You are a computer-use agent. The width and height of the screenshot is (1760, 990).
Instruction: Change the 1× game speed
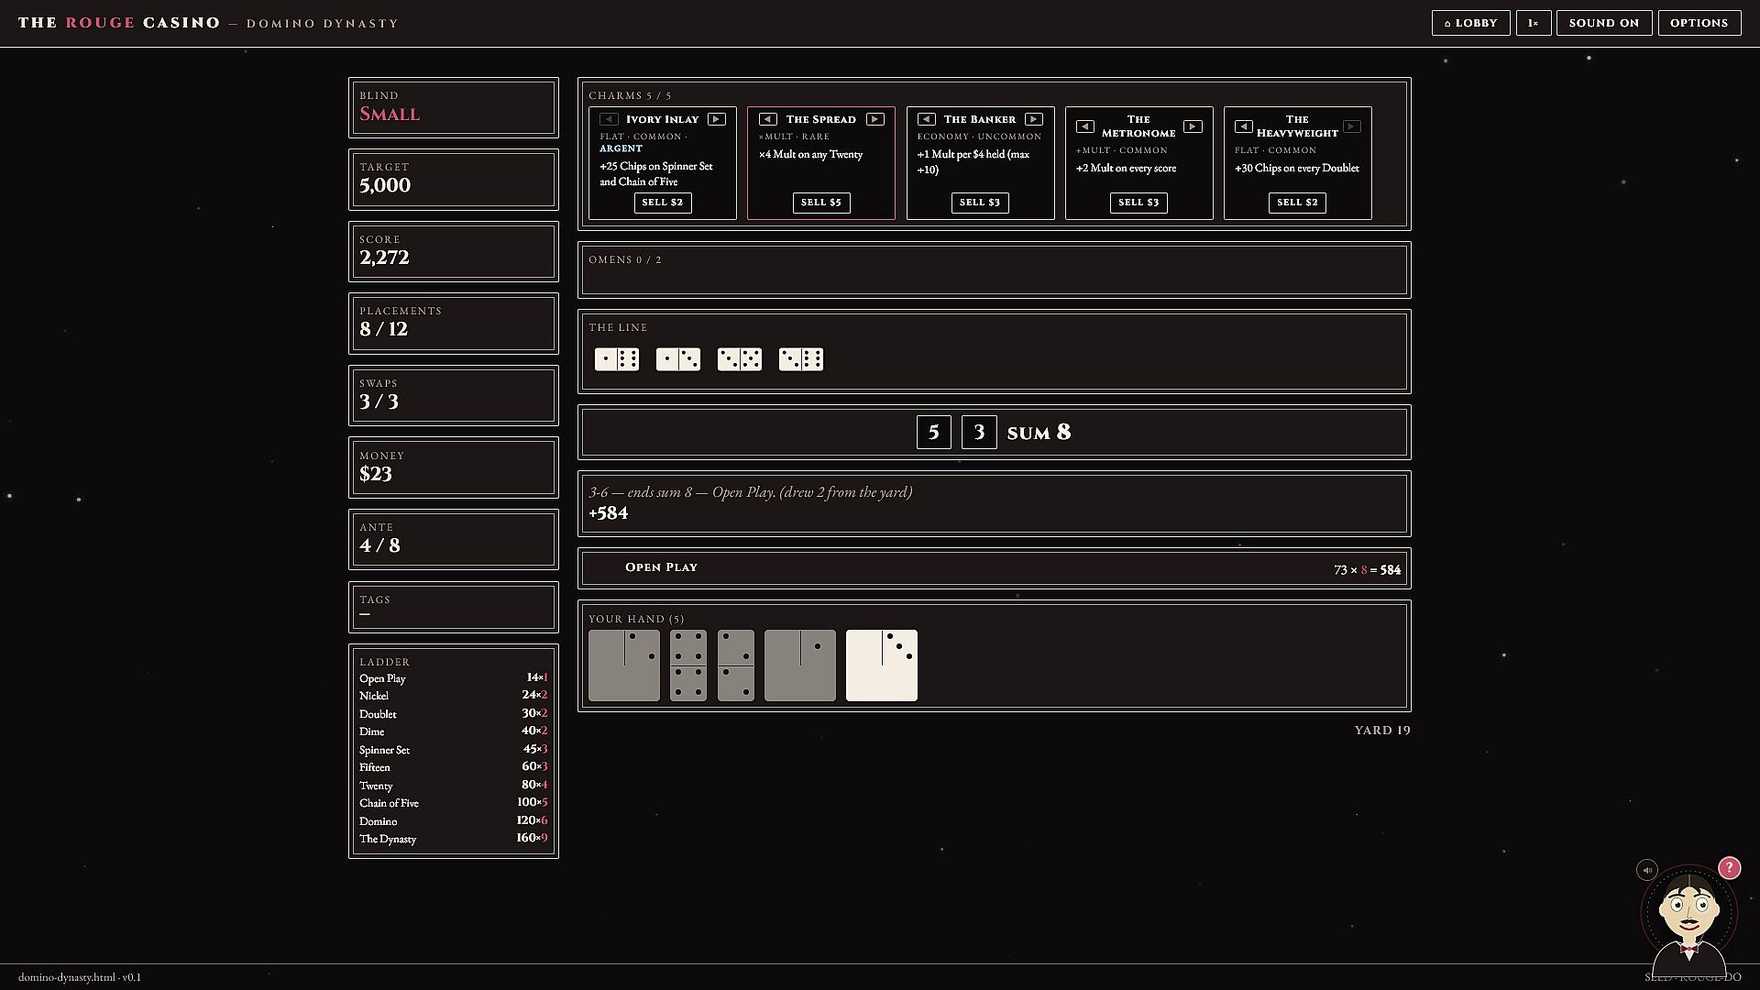tap(1534, 23)
